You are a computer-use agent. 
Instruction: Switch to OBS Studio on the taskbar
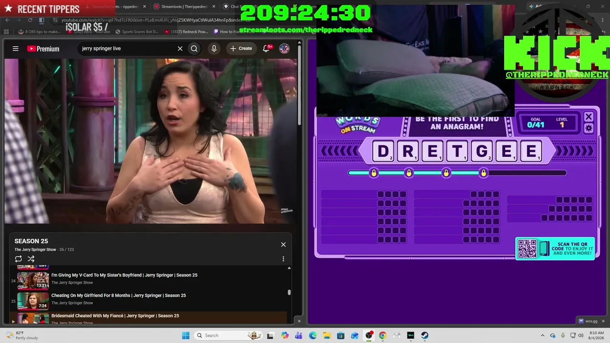click(x=369, y=335)
